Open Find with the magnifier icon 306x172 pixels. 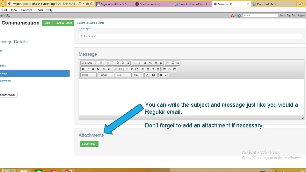(145, 63)
